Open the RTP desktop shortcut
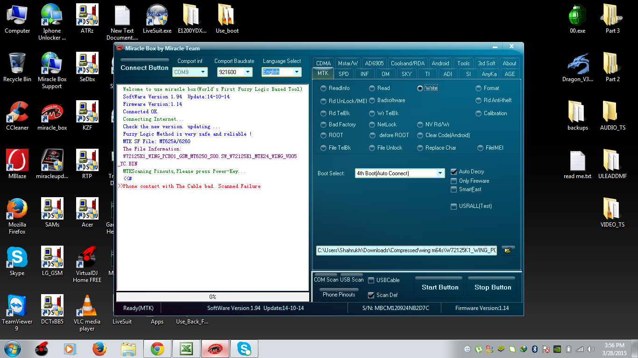Viewport: 638px width, 358px height. point(87,165)
